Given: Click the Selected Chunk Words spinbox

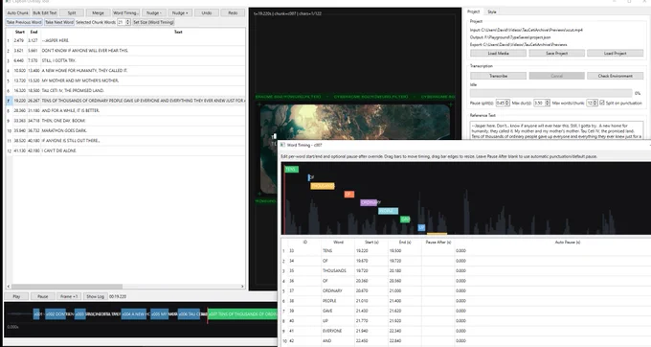Looking at the screenshot, I should pyautogui.click(x=123, y=22).
